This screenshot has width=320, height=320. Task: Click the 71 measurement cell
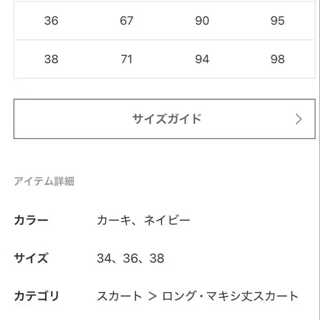point(126,59)
